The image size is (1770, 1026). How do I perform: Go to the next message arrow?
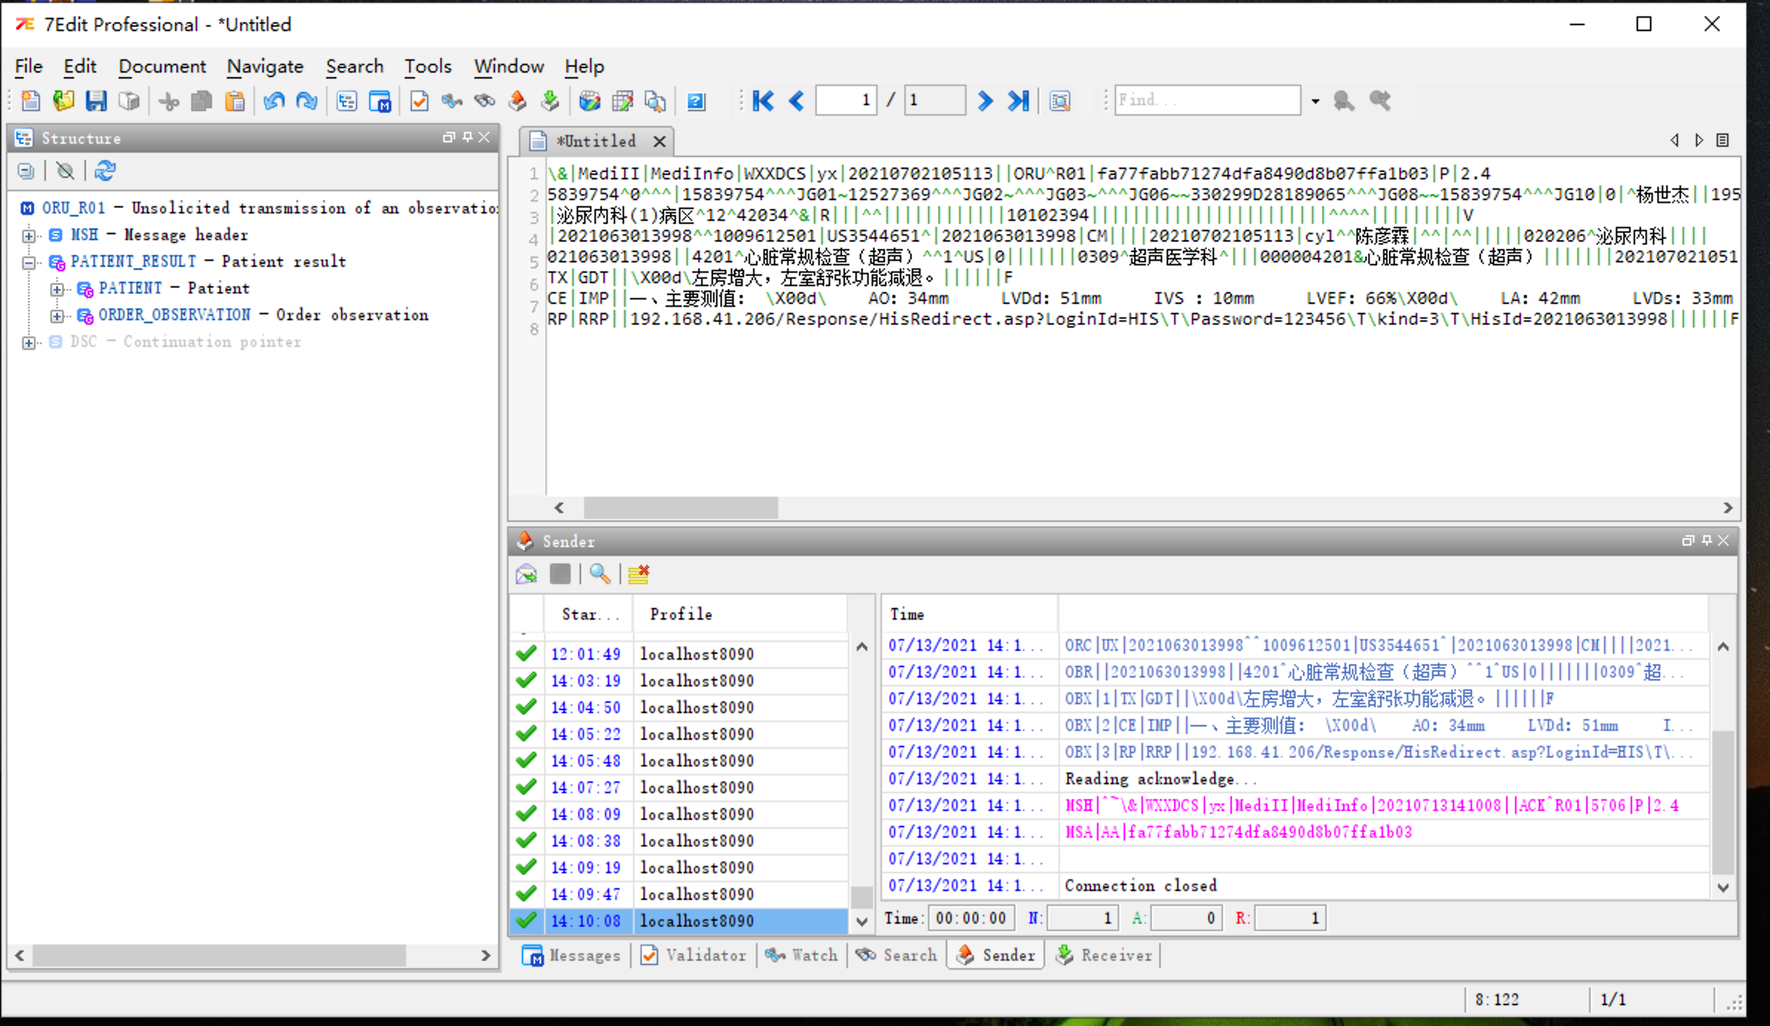tap(985, 101)
